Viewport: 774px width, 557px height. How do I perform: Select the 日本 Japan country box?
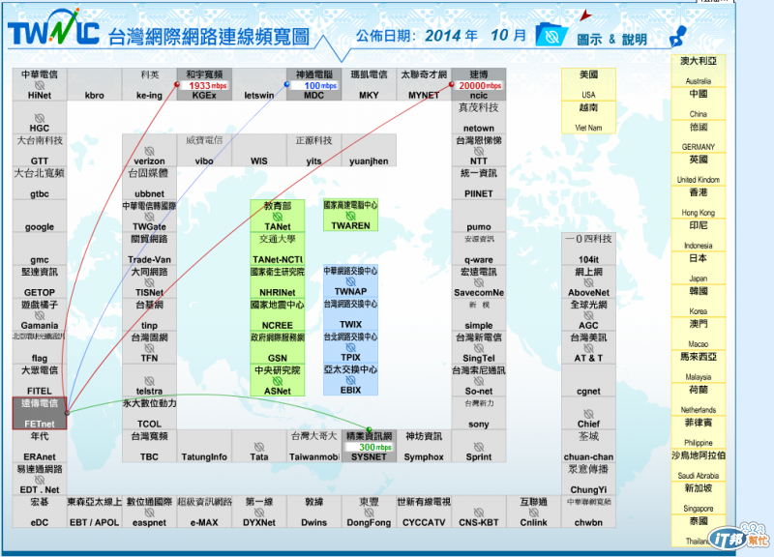[x=699, y=268]
